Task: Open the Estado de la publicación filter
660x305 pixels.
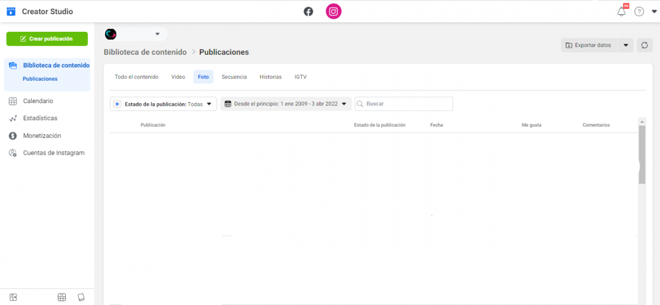Action: 163,104
